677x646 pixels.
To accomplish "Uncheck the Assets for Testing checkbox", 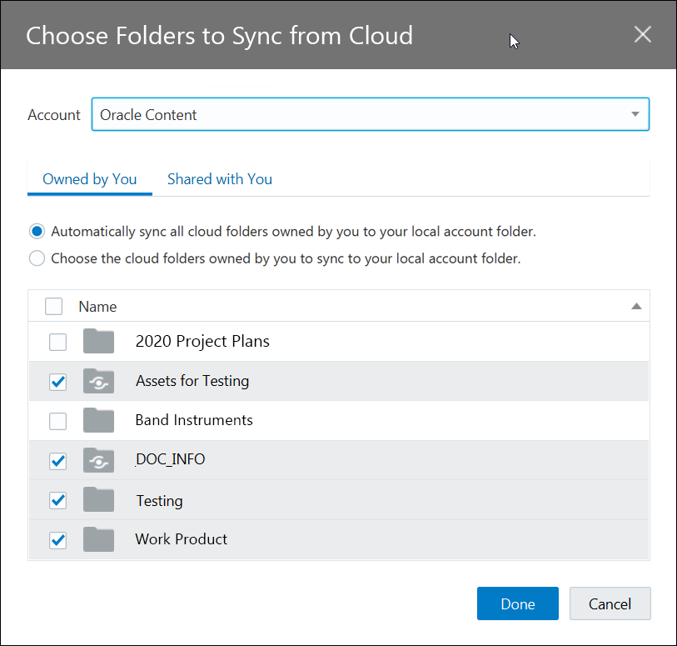I will (57, 382).
